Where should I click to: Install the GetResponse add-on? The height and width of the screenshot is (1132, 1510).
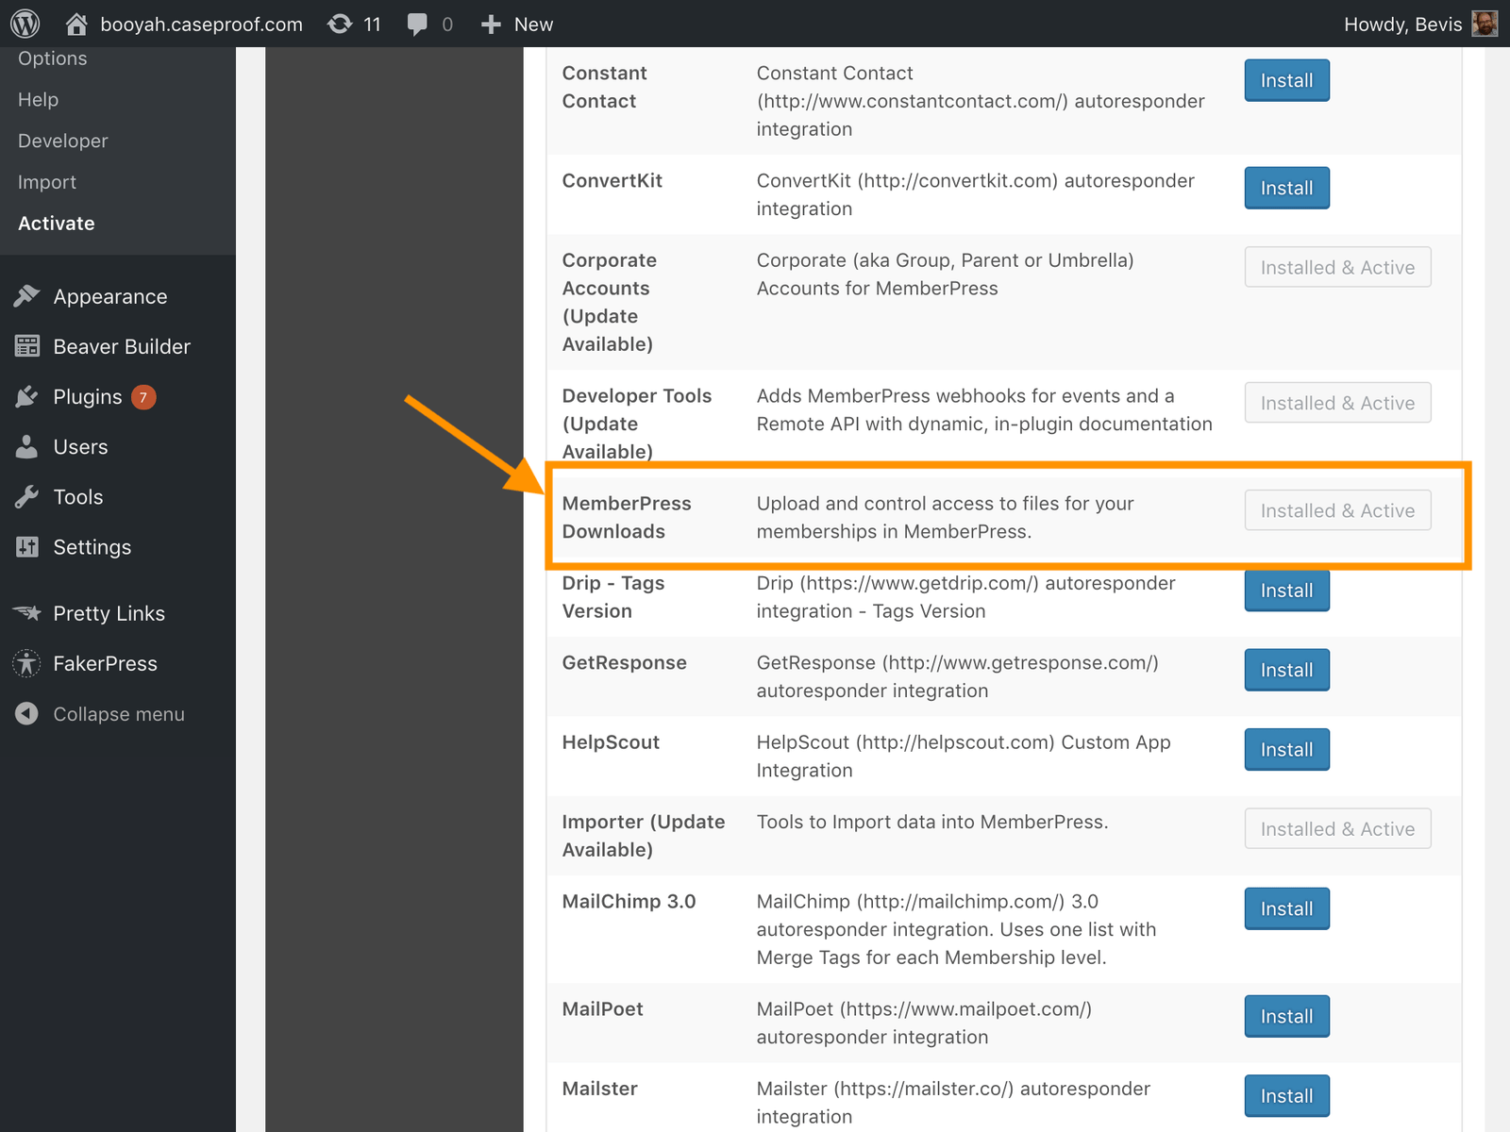(1286, 670)
